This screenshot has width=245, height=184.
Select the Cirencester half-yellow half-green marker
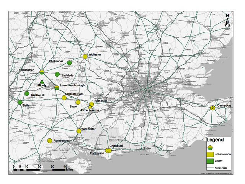42,72
